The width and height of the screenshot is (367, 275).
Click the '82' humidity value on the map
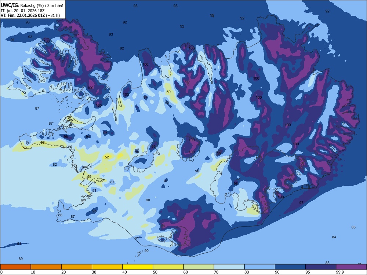point(55,164)
